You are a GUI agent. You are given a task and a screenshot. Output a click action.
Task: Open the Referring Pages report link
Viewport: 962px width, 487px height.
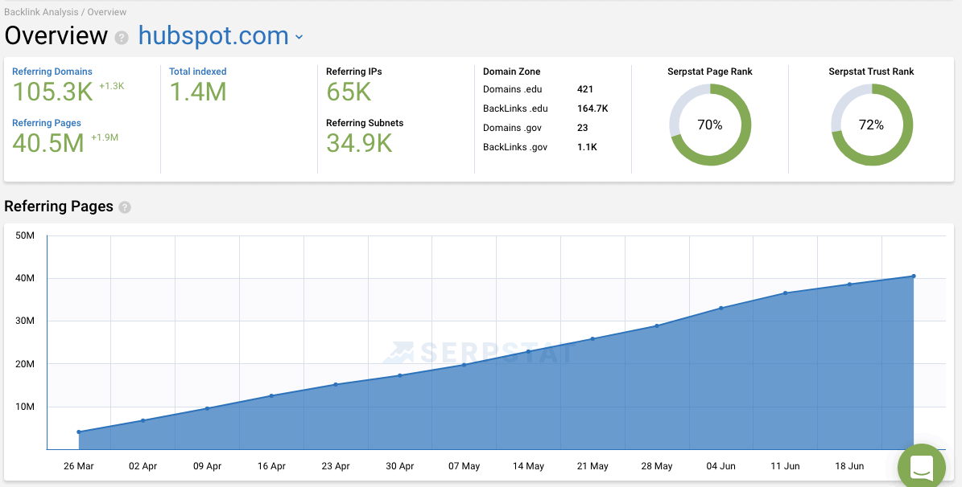(x=47, y=123)
